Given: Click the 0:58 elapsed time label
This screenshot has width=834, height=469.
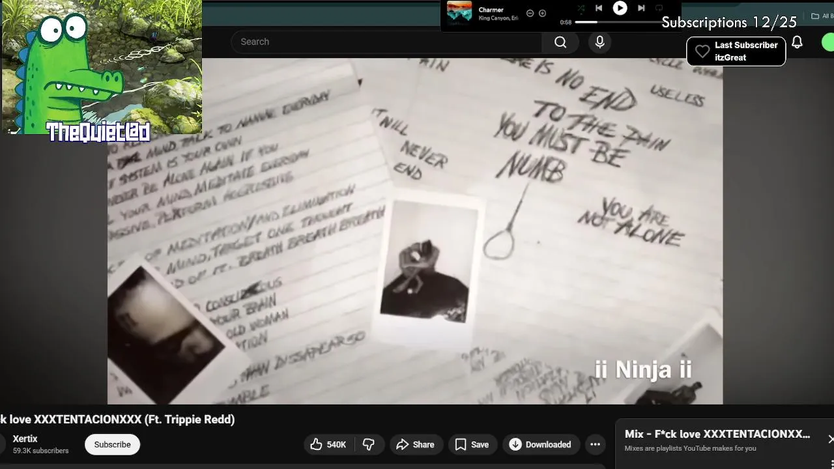Looking at the screenshot, I should pyautogui.click(x=566, y=22).
